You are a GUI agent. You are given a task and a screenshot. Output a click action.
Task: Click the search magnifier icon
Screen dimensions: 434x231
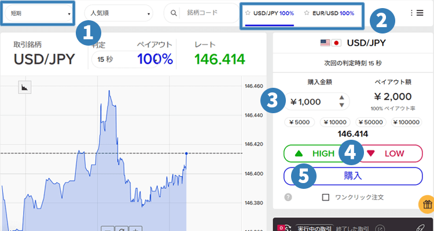[174, 13]
